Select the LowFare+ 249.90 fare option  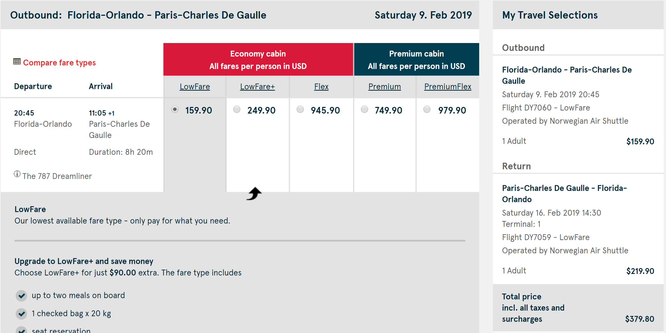point(237,109)
